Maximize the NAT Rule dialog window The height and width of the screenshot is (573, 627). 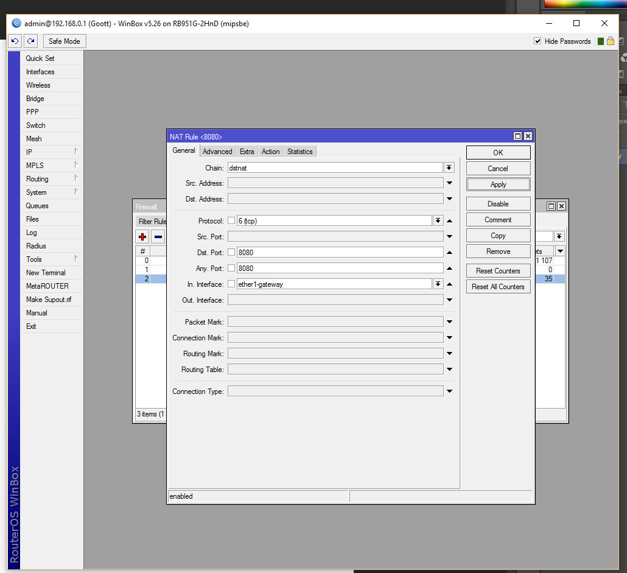(x=518, y=136)
